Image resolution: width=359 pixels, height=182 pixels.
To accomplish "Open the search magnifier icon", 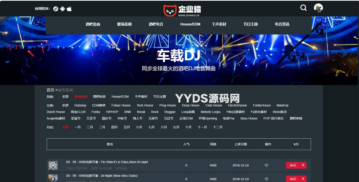I will point(304,8).
